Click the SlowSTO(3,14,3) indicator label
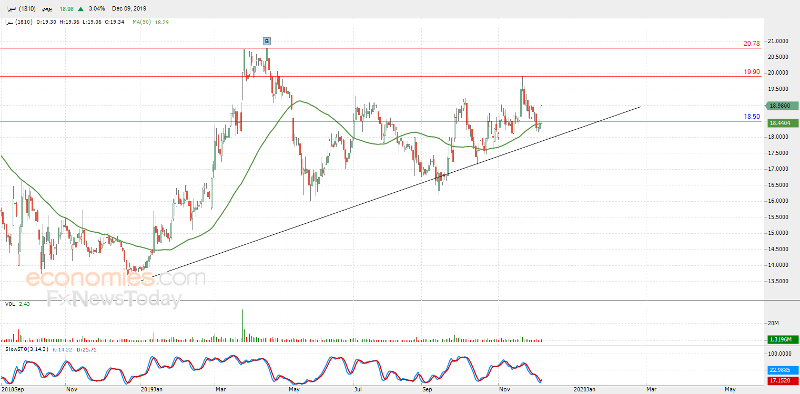This screenshot has width=800, height=394. click(x=27, y=349)
